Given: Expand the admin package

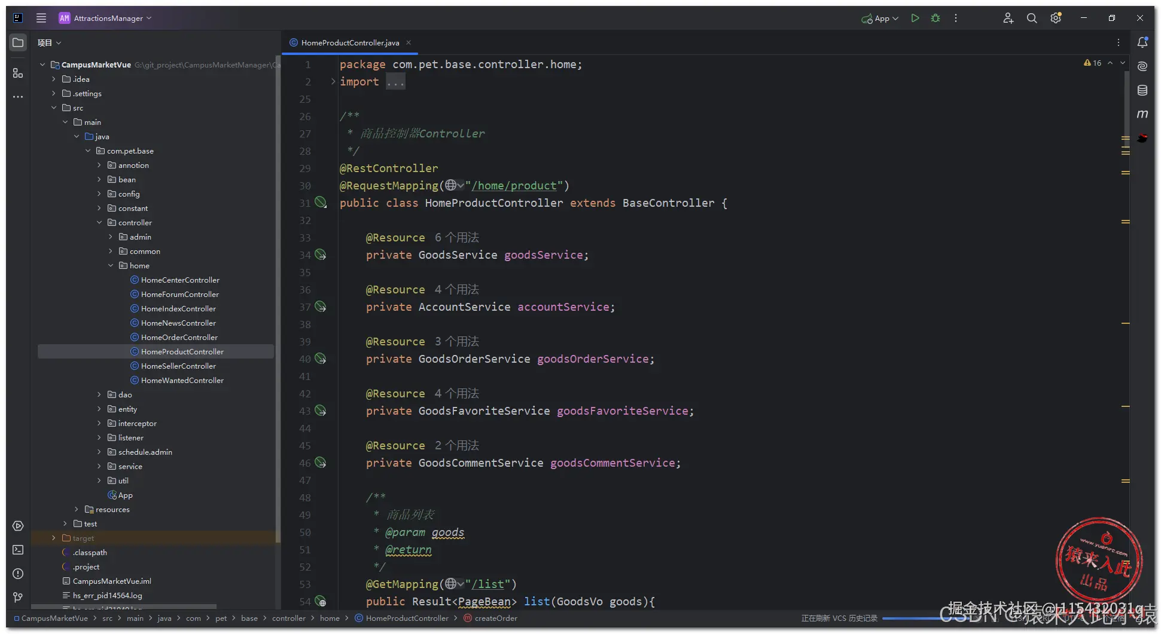Looking at the screenshot, I should point(111,237).
